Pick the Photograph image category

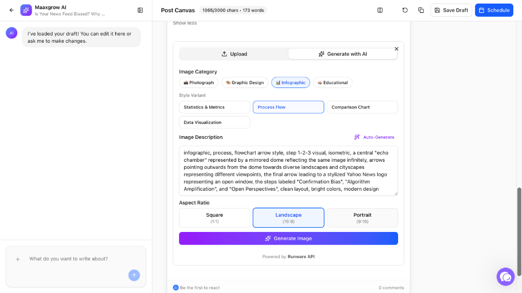199,82
